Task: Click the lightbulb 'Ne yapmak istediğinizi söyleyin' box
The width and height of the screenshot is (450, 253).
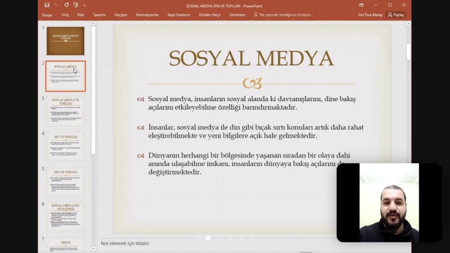Action: [x=284, y=15]
